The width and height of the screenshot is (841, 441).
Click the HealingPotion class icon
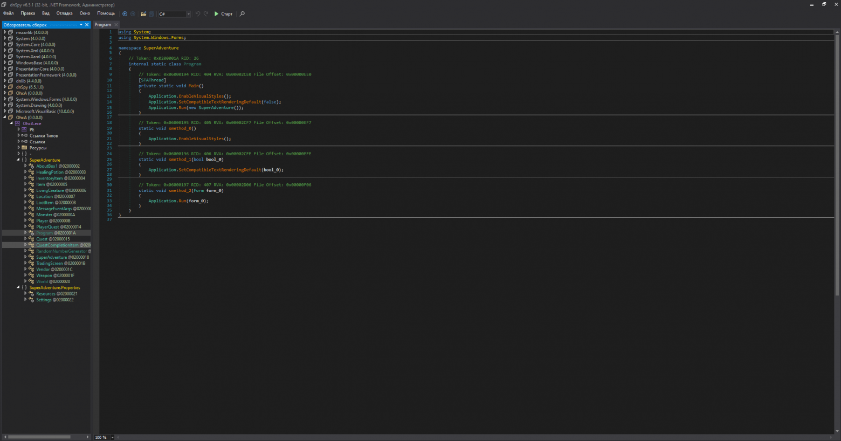tap(31, 172)
